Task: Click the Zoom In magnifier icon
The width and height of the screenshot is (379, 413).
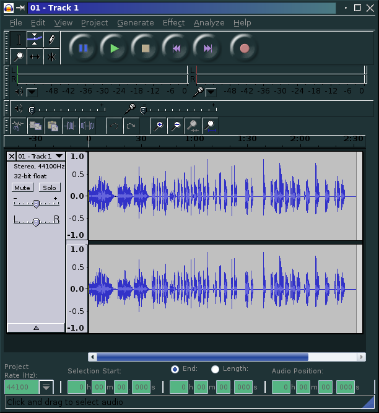Action: (x=159, y=126)
